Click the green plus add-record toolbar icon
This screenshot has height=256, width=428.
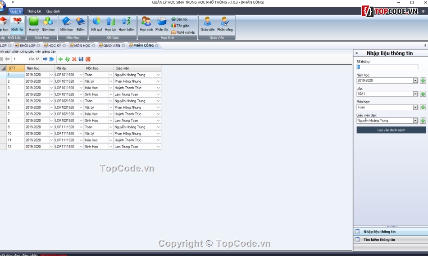coord(61,59)
